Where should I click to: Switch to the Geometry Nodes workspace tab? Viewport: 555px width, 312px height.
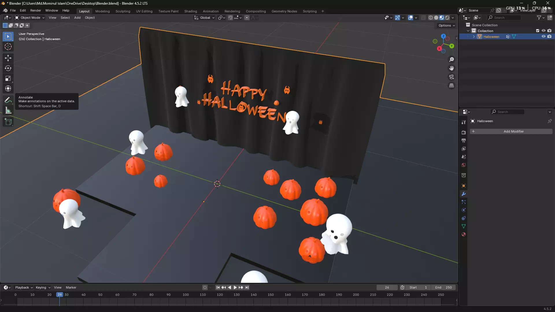284,11
